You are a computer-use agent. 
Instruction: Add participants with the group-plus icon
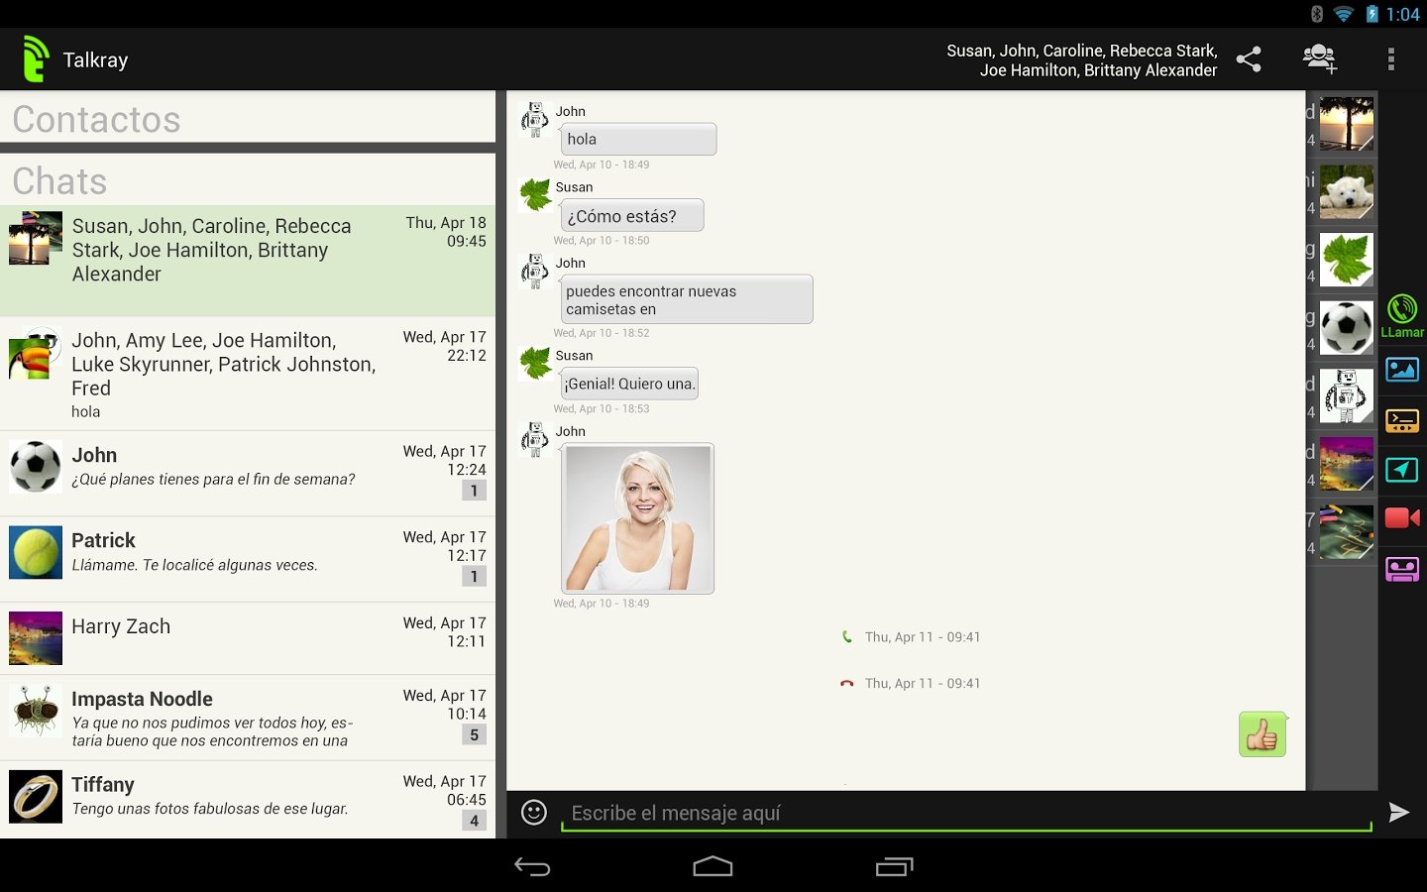click(x=1320, y=59)
